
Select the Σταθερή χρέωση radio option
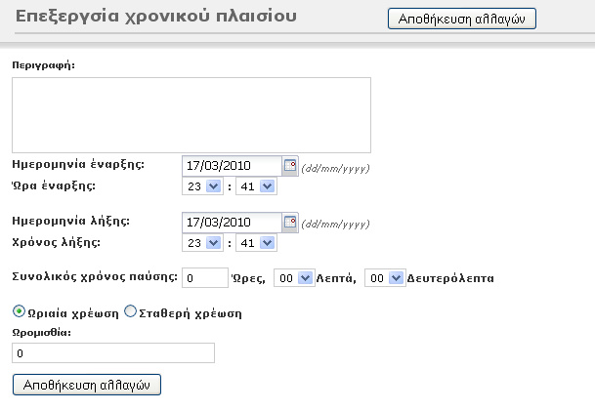(x=130, y=312)
